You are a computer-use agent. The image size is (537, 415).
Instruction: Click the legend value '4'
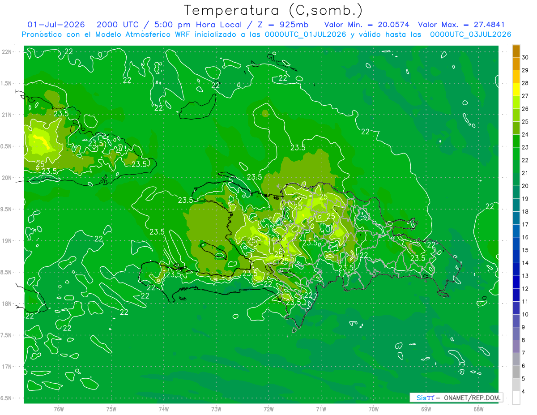click(524, 392)
